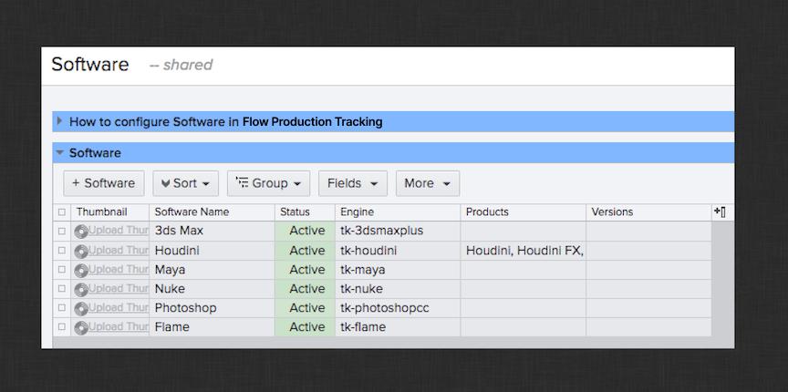Open the Fields dropdown
The width and height of the screenshot is (788, 392).
point(352,183)
